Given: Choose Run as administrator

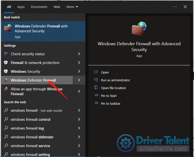Looking at the screenshot, I should pyautogui.click(x=115, y=80).
